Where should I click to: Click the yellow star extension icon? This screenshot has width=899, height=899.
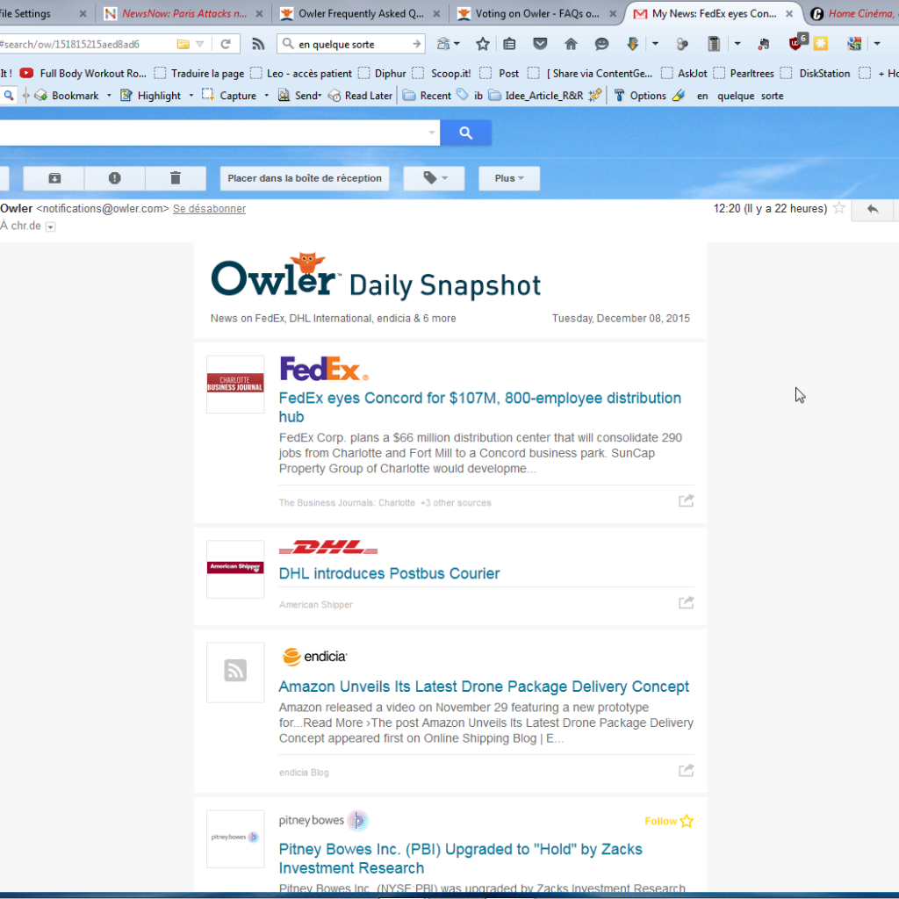tap(821, 44)
